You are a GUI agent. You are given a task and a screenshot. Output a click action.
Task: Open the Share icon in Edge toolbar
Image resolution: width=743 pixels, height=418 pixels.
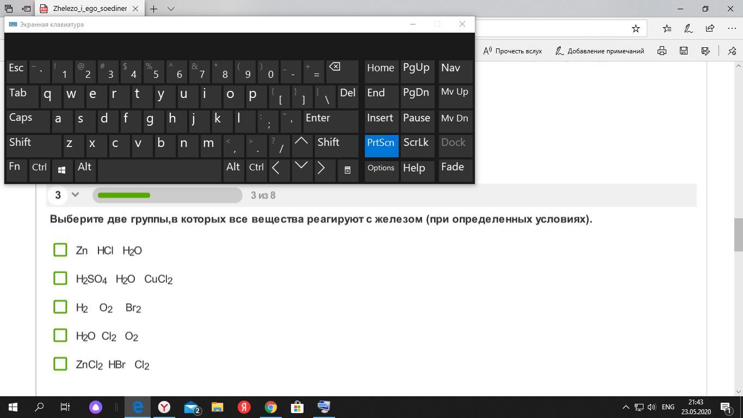pos(710,28)
